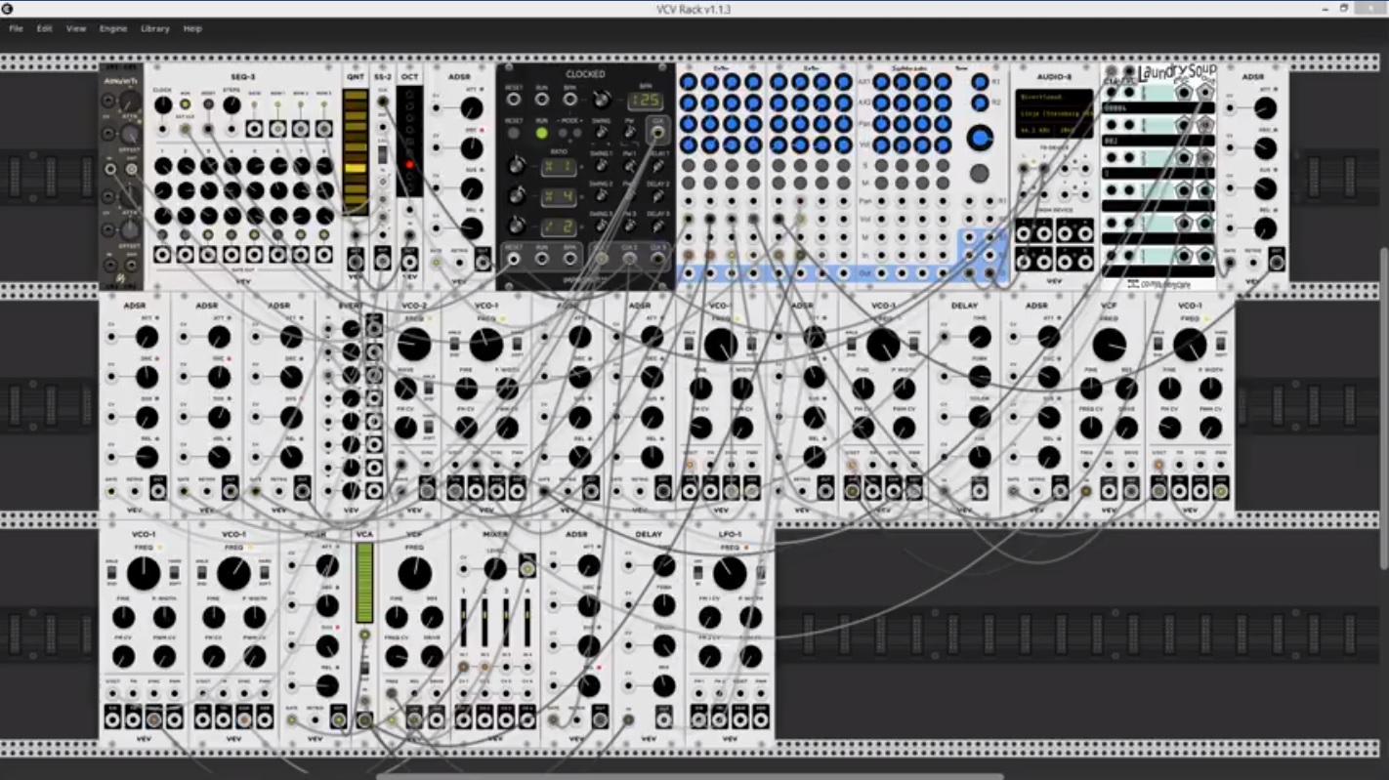Click the Clocked ratio display showing / 2

(x=558, y=227)
